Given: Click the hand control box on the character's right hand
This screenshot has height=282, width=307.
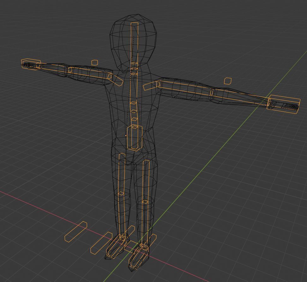Looking at the screenshot, I should pyautogui.click(x=31, y=64).
